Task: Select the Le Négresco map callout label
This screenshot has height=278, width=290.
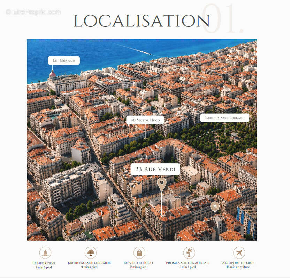Action: click(x=64, y=60)
